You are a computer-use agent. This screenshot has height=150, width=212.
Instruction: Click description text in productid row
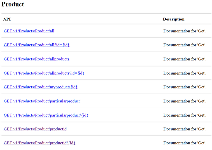[185, 129]
